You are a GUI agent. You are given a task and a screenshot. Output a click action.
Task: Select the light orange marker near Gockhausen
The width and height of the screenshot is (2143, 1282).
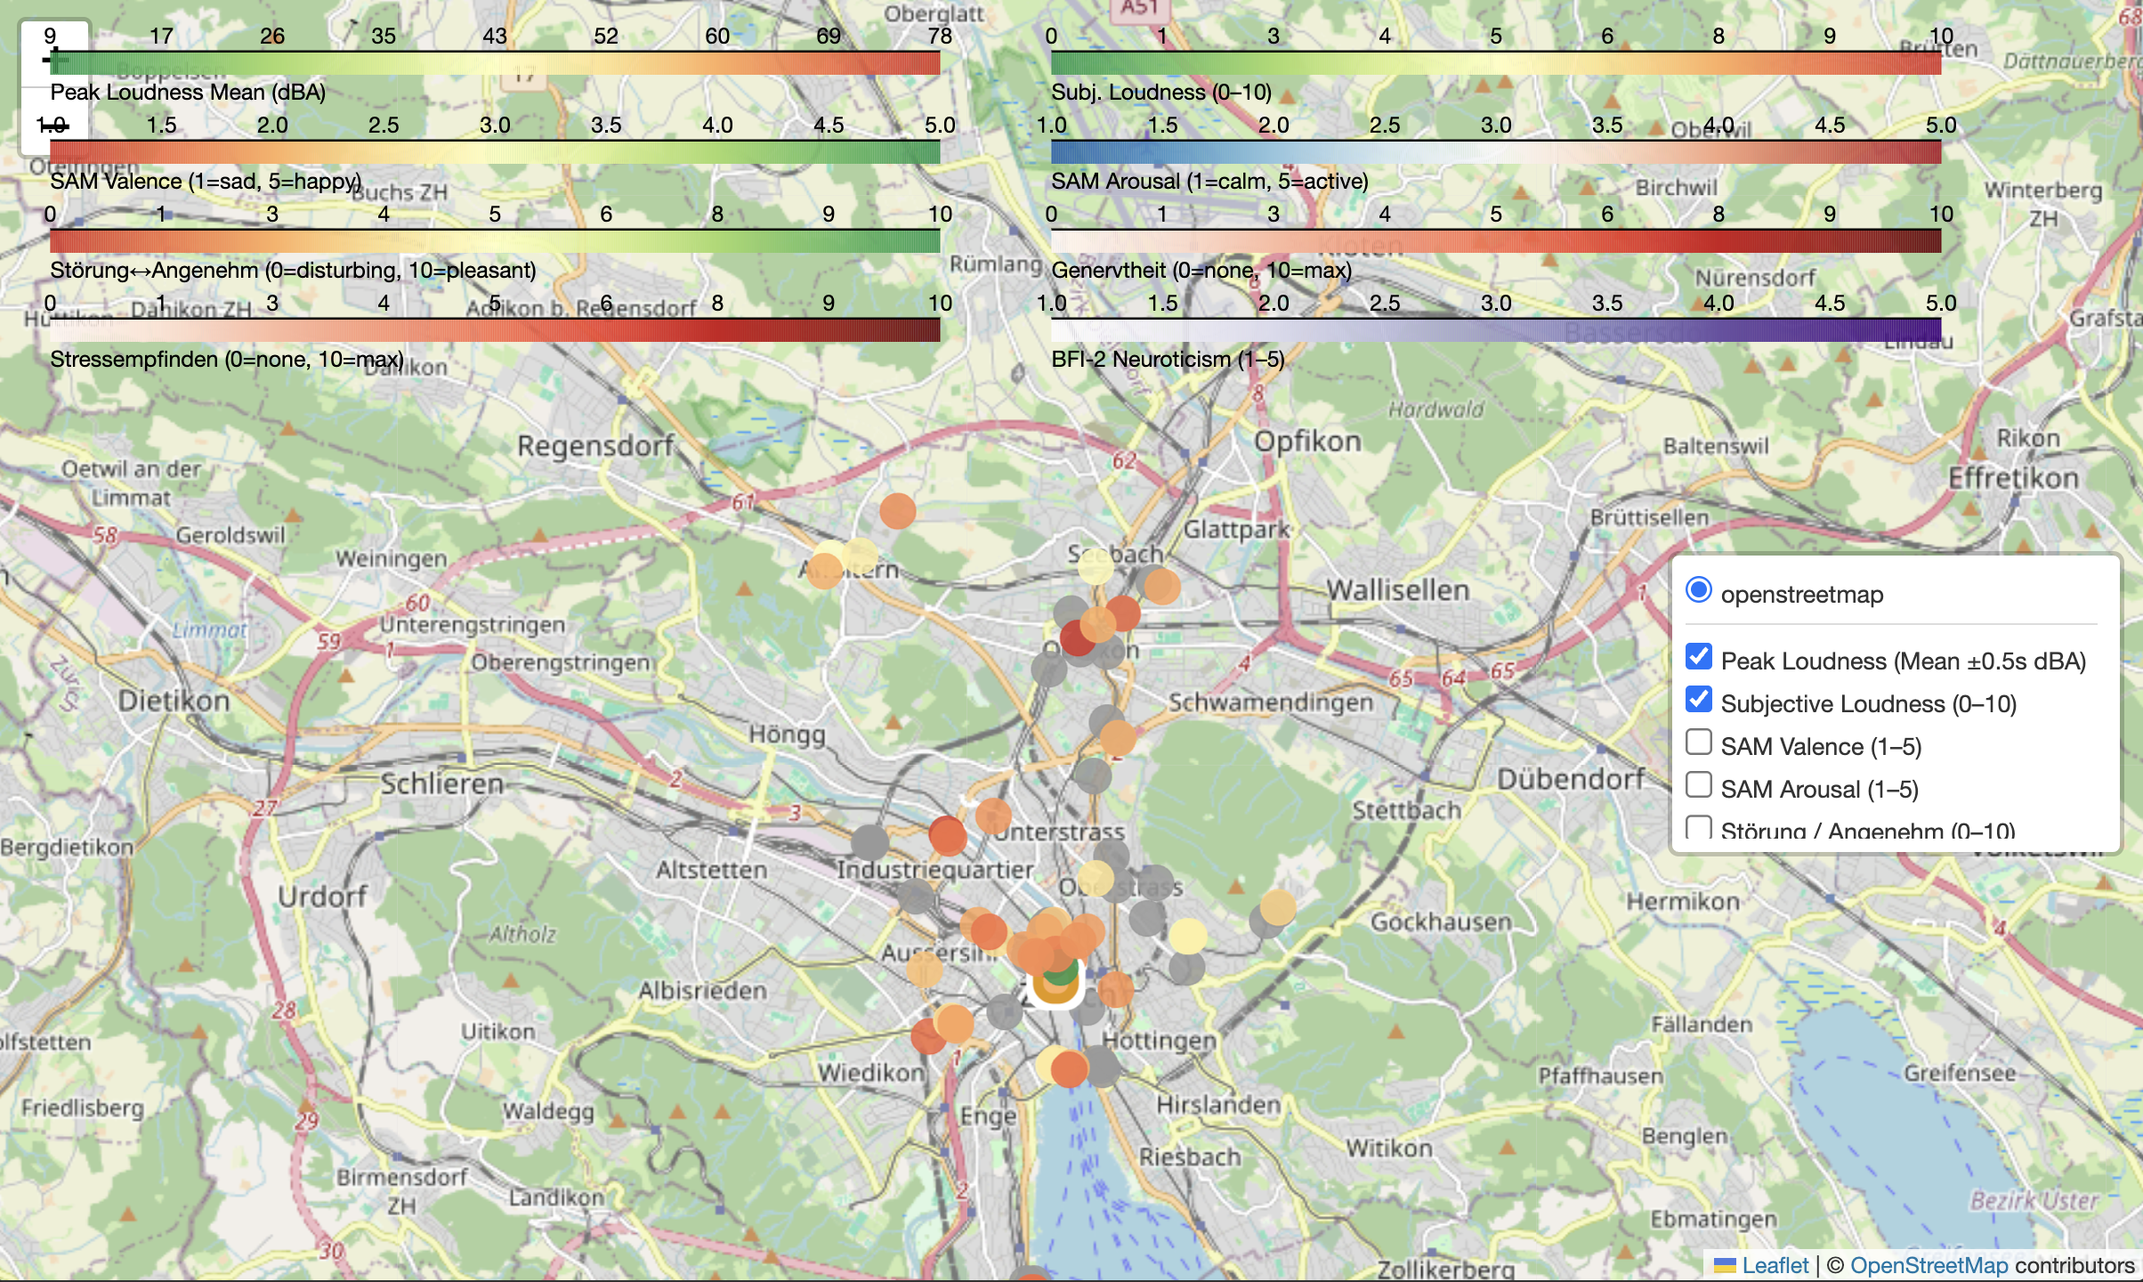tap(1277, 907)
